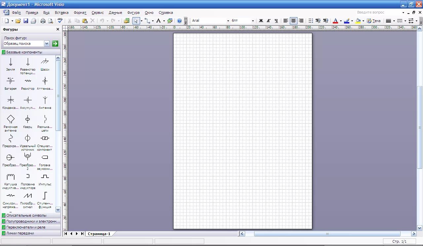Select the Антенна antenna shape
Screen dimensions: 423x246
coord(45,103)
